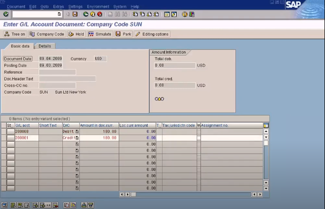Click the Find binoculars icon

tap(117, 14)
